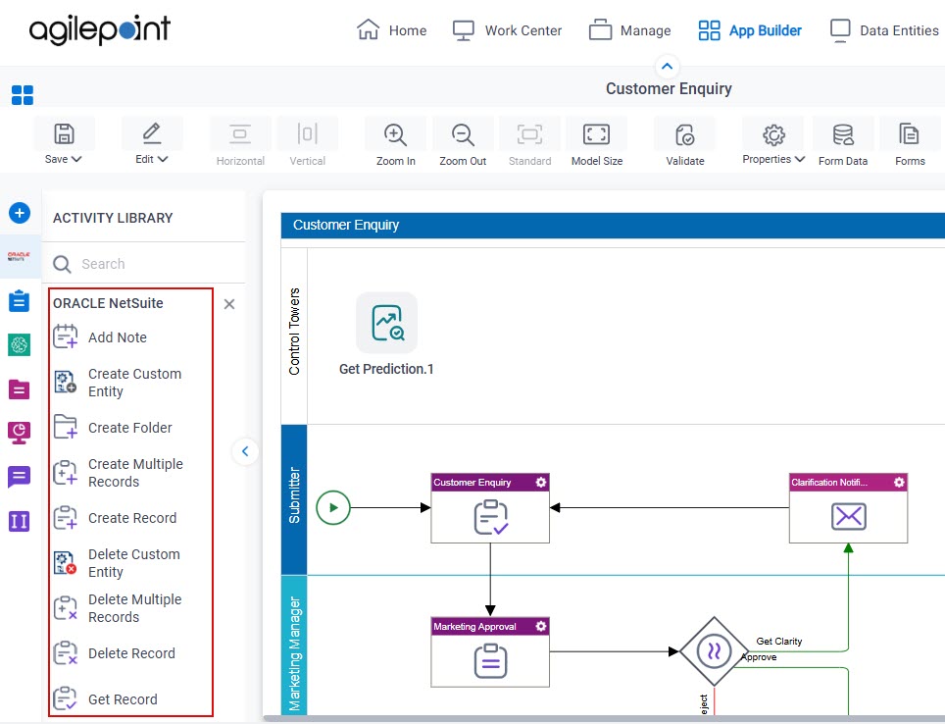
Task: Zoom In on the process canvas
Action: (395, 142)
